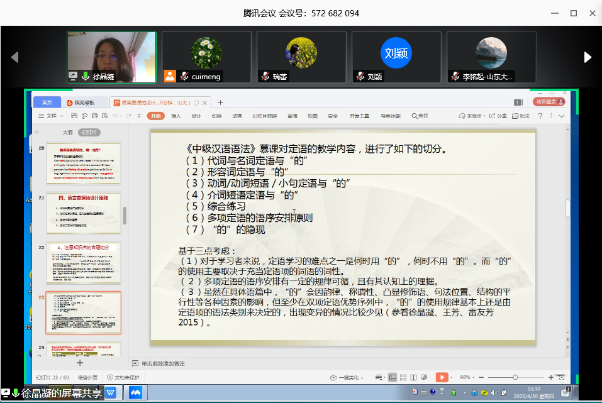The height and width of the screenshot is (403, 602).
Task: Collapse slide panel with double-chevron icon
Action: pyautogui.click(x=36, y=132)
